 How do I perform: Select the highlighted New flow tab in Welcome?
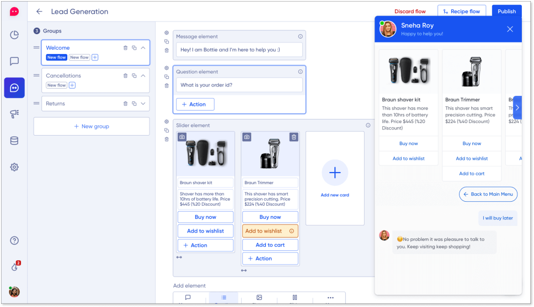tap(56, 57)
